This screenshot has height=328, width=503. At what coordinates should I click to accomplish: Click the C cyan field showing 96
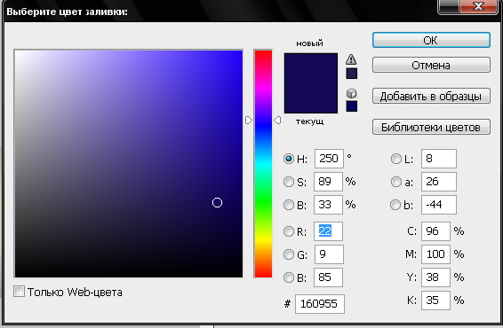(435, 231)
